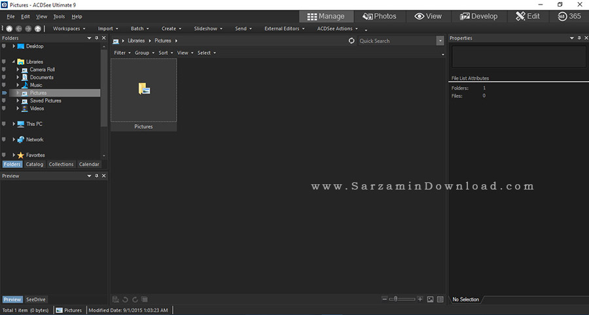The width and height of the screenshot is (589, 315).
Task: Open the Import dropdown
Action: point(108,29)
